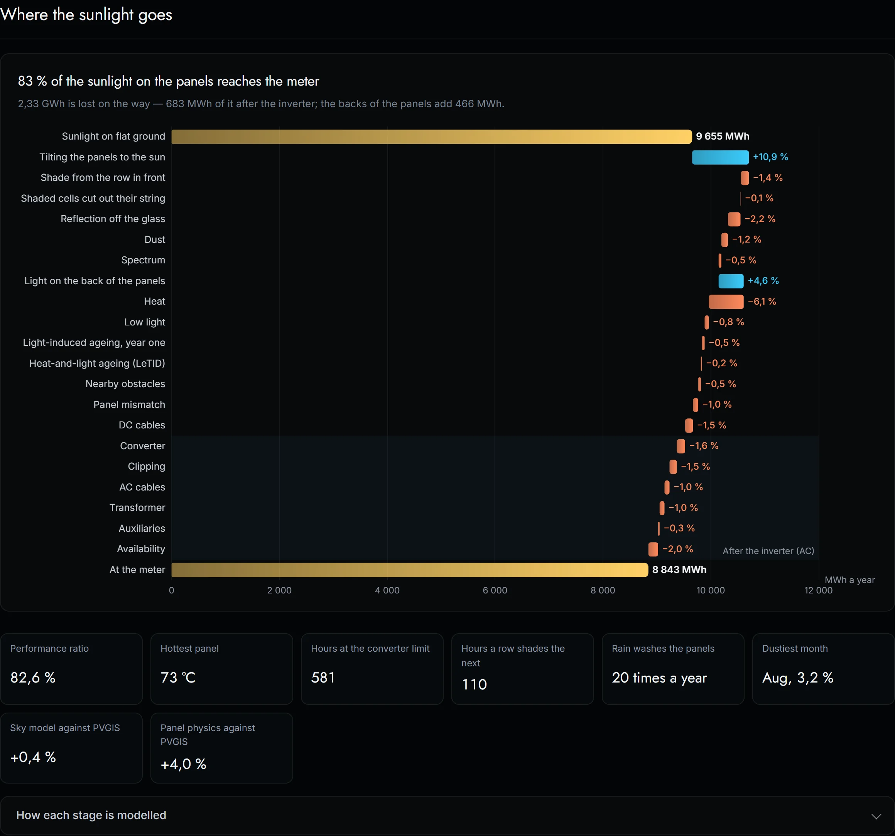Click the 'Dust' row label
This screenshot has width=895, height=836.
tap(154, 240)
